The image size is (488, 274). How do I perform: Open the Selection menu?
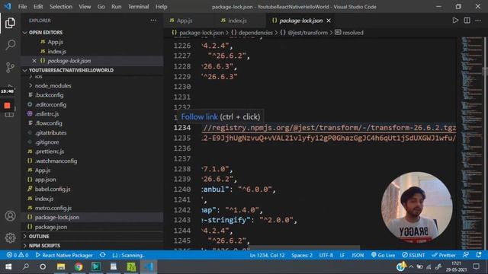pos(61,7)
